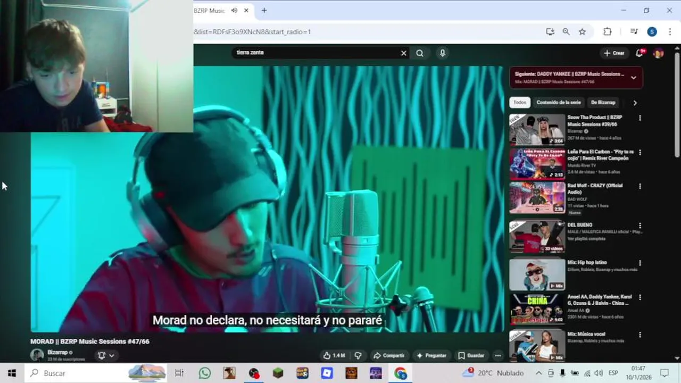Open Windows Task View icon
The height and width of the screenshot is (383, 681).
tap(179, 373)
